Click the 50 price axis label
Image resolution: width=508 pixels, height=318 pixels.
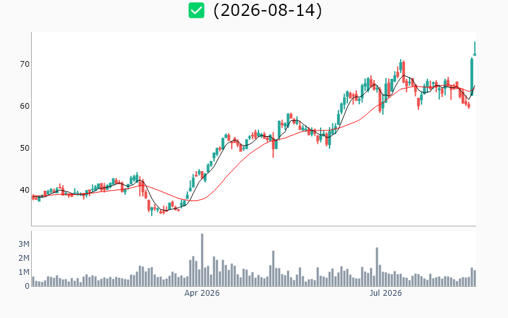coord(25,148)
